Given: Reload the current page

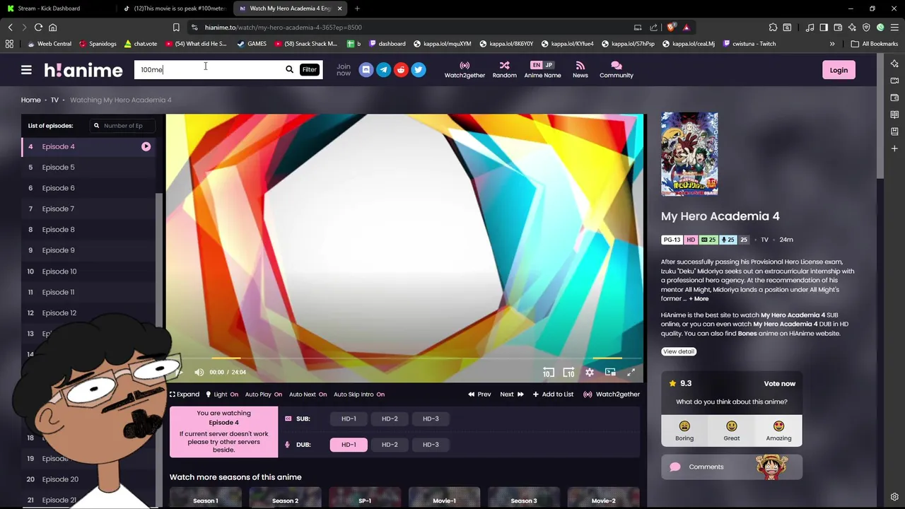Looking at the screenshot, I should [38, 28].
